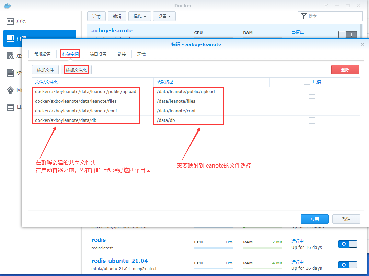
Task: Open the network house sidebar icon
Action: click(x=10, y=90)
